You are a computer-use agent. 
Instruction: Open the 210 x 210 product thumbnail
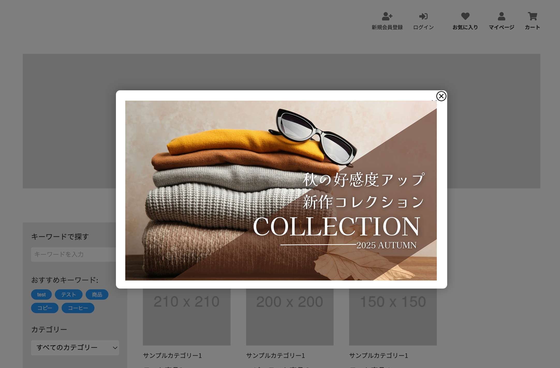point(187,317)
